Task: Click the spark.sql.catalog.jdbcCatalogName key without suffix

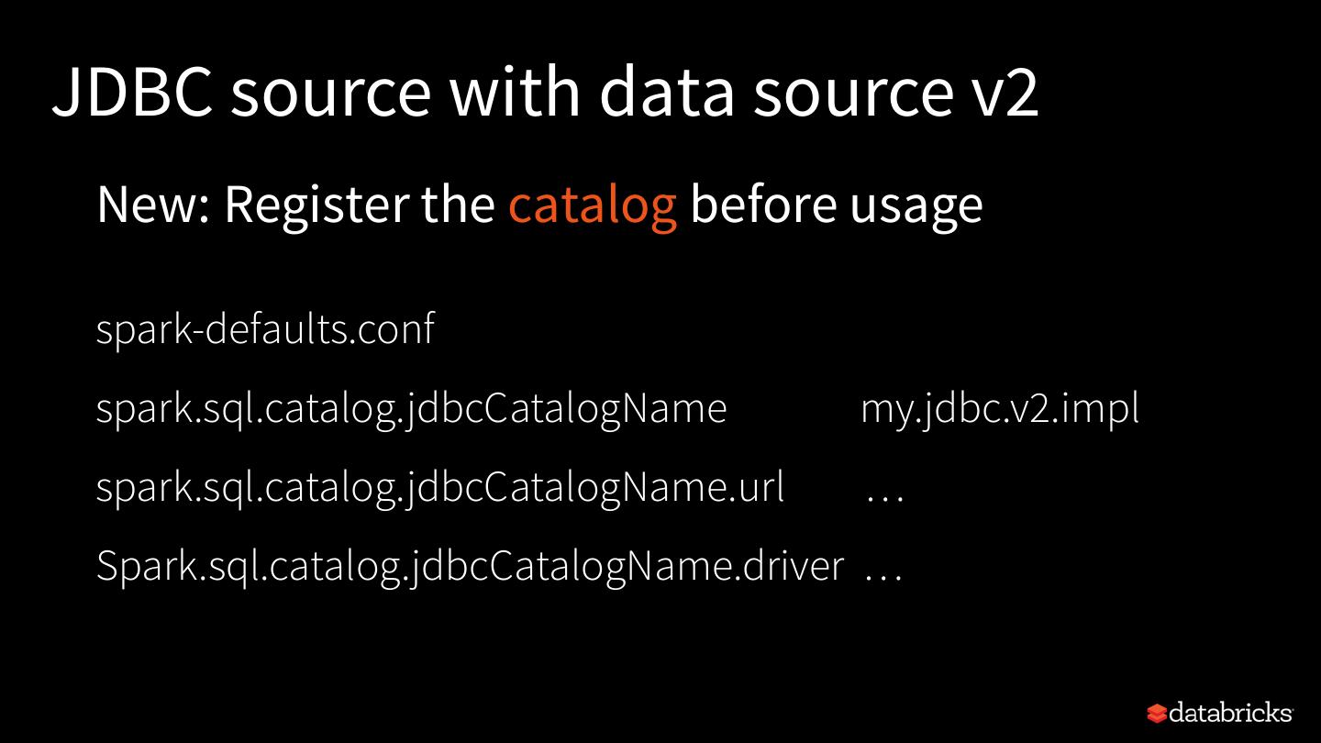Action: pyautogui.click(x=411, y=408)
